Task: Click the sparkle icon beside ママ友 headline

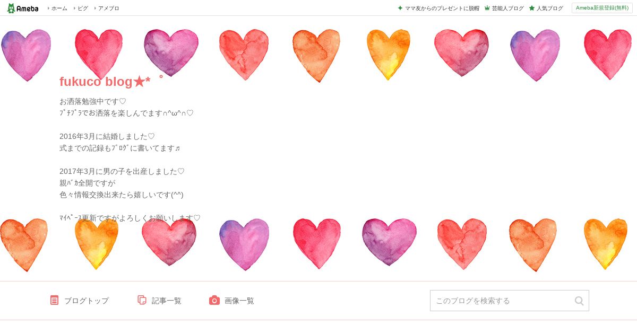Action: point(400,8)
